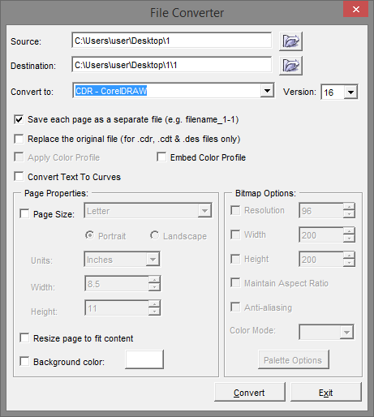Toggle Maintain Aspect Ratio checkbox

[235, 283]
